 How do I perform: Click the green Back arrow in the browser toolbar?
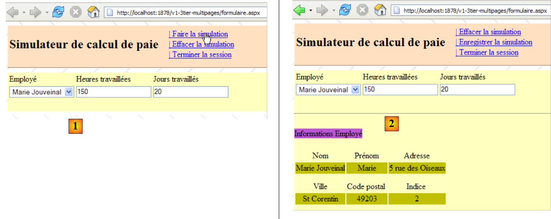[299, 10]
